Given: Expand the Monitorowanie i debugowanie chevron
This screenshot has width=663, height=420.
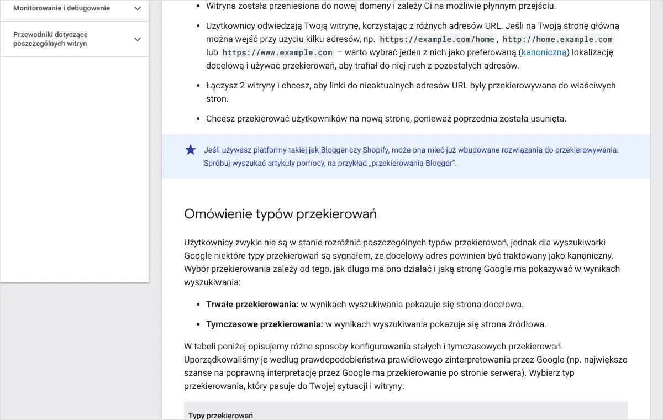Looking at the screenshot, I should pos(138,8).
